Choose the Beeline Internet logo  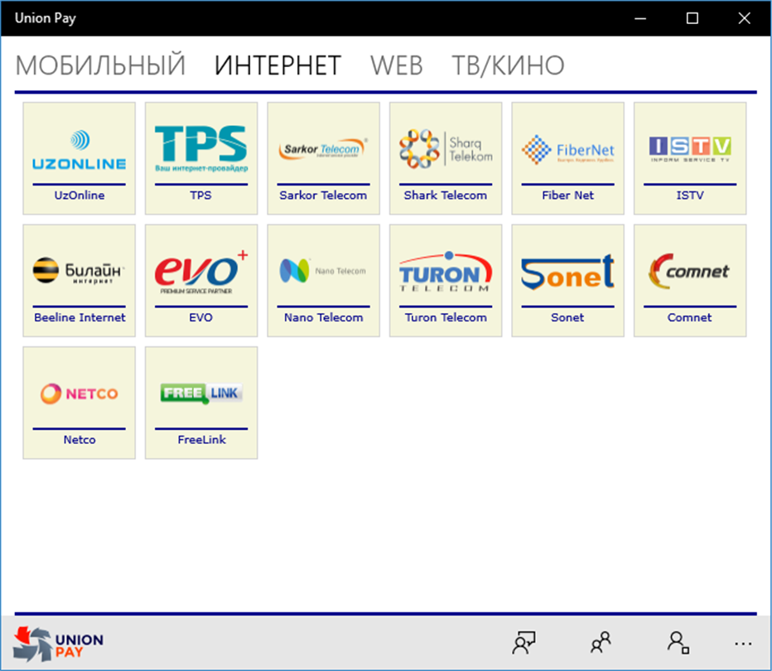tap(79, 270)
